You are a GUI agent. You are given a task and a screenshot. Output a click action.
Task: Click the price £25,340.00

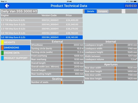point(72,25)
